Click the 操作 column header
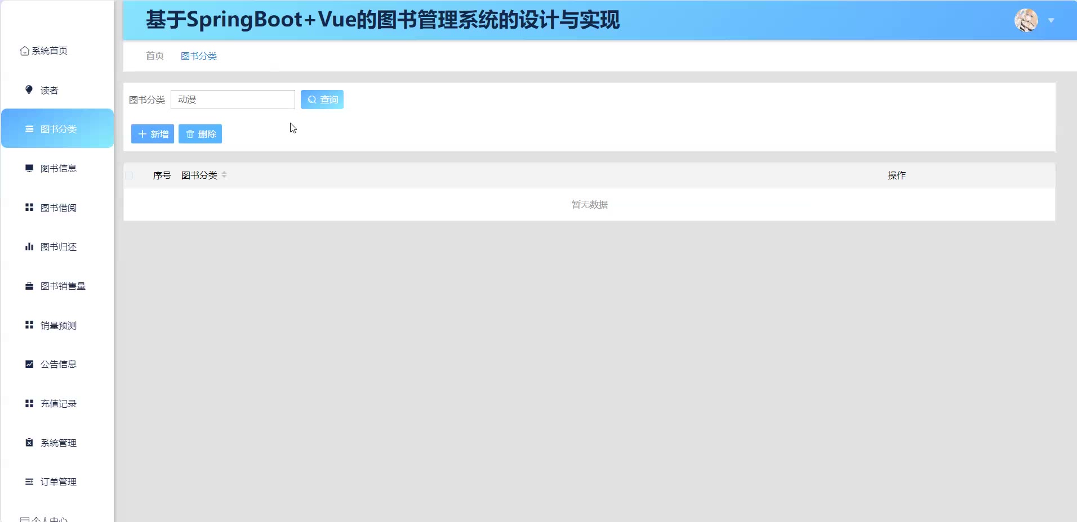This screenshot has width=1077, height=522. point(897,175)
